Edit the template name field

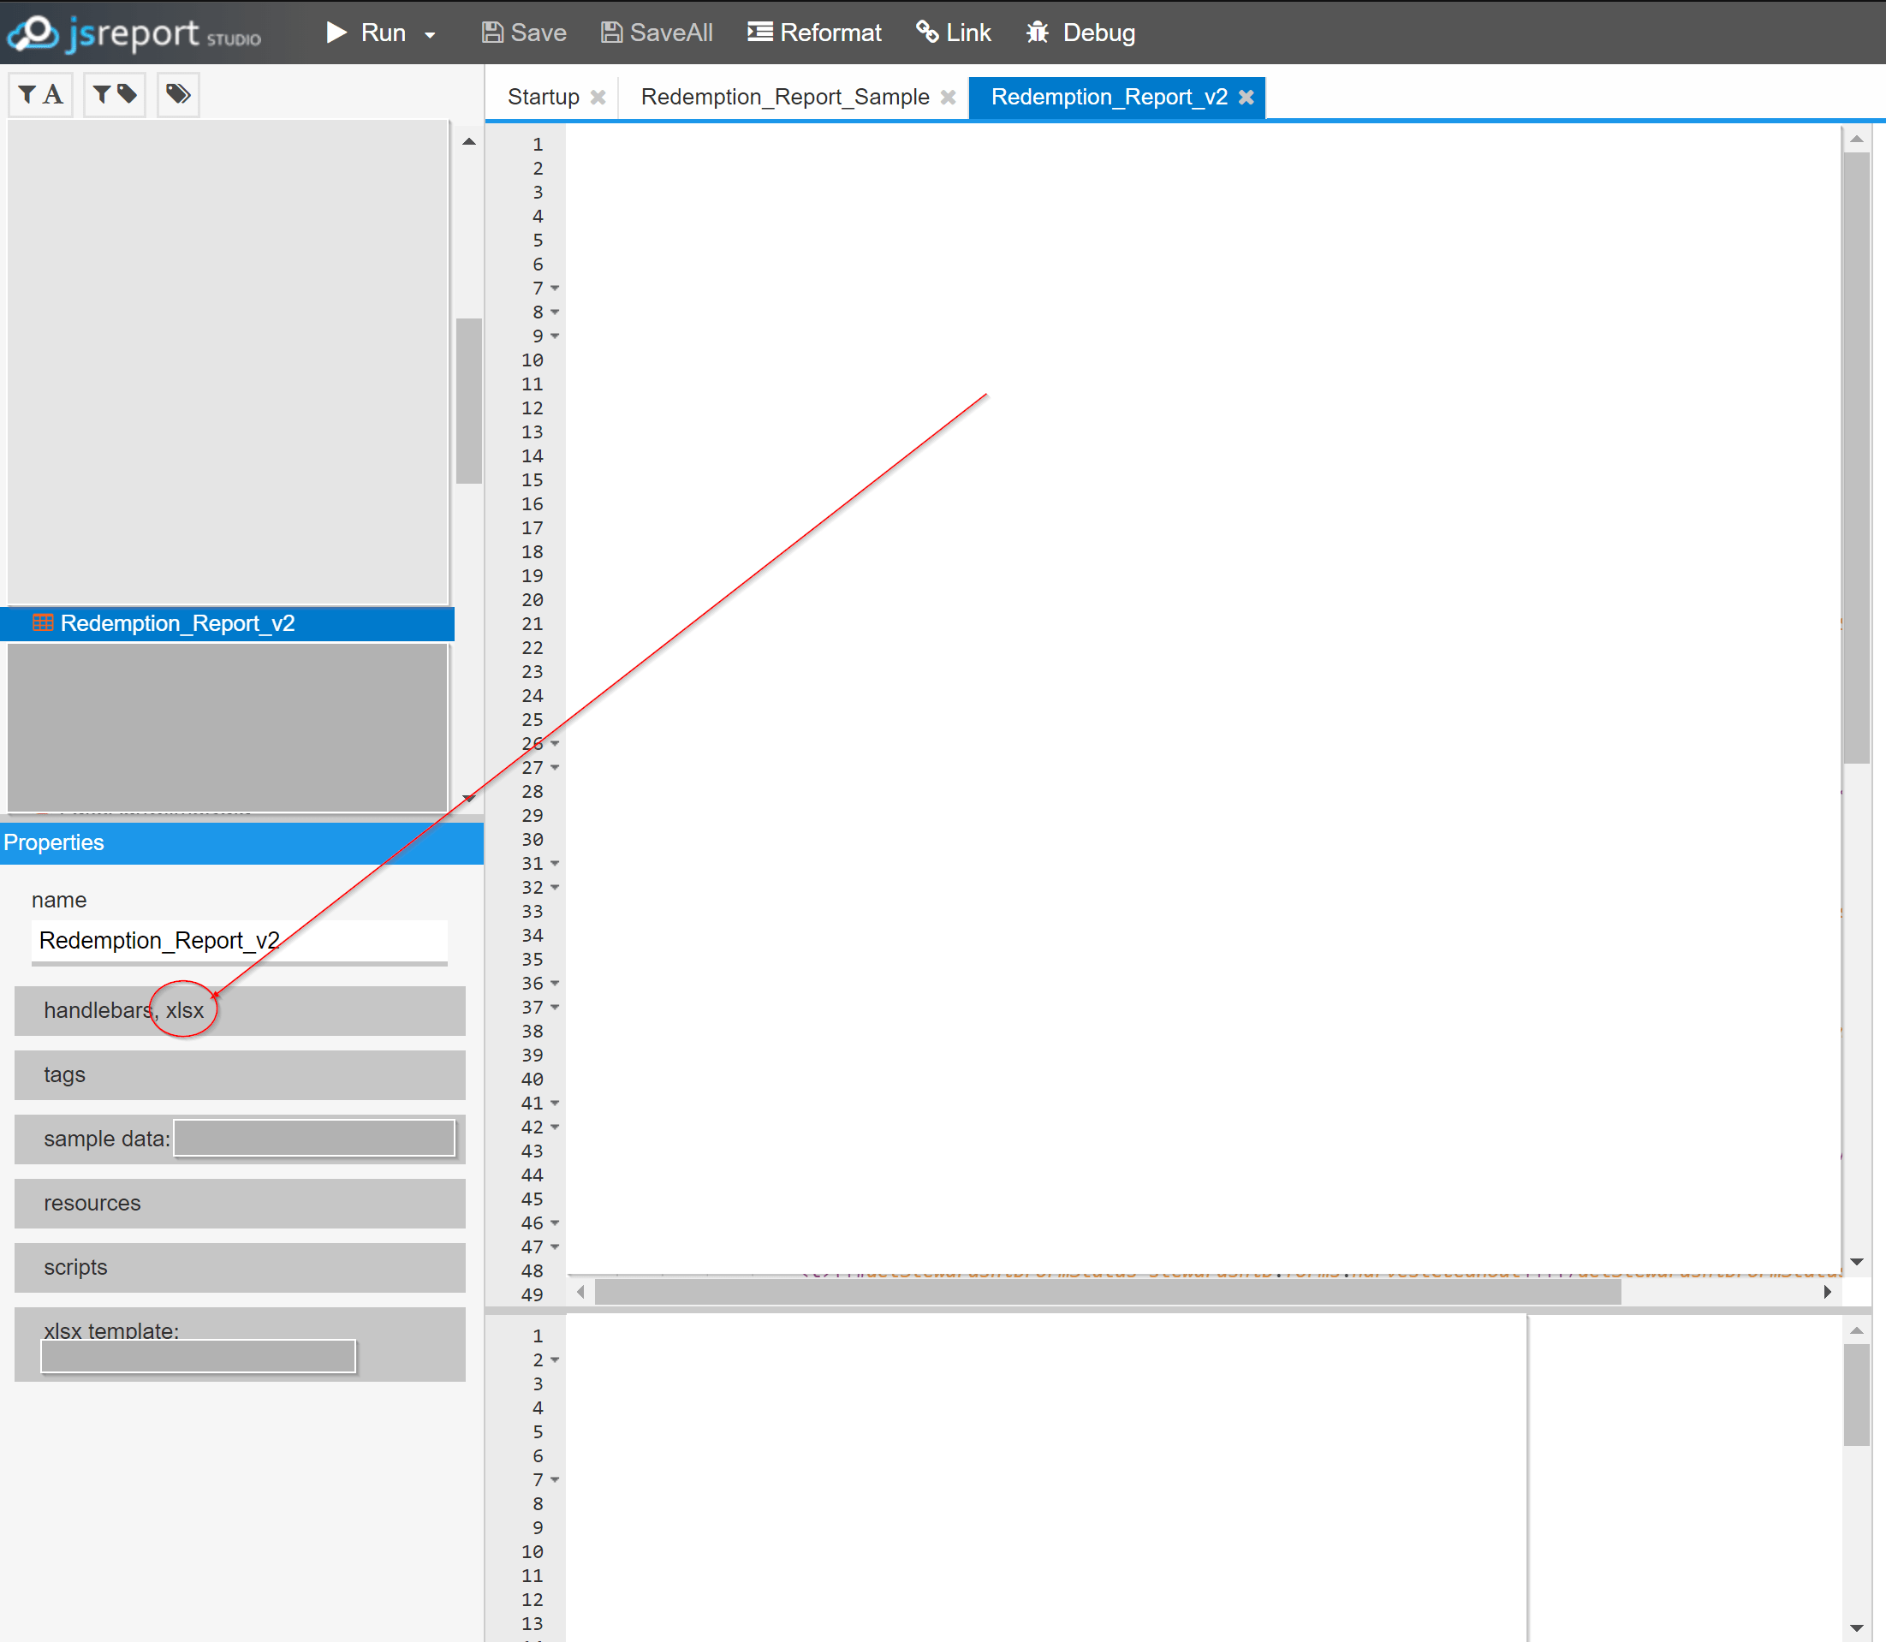coord(239,940)
